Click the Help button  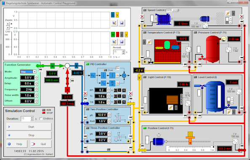point(17,144)
